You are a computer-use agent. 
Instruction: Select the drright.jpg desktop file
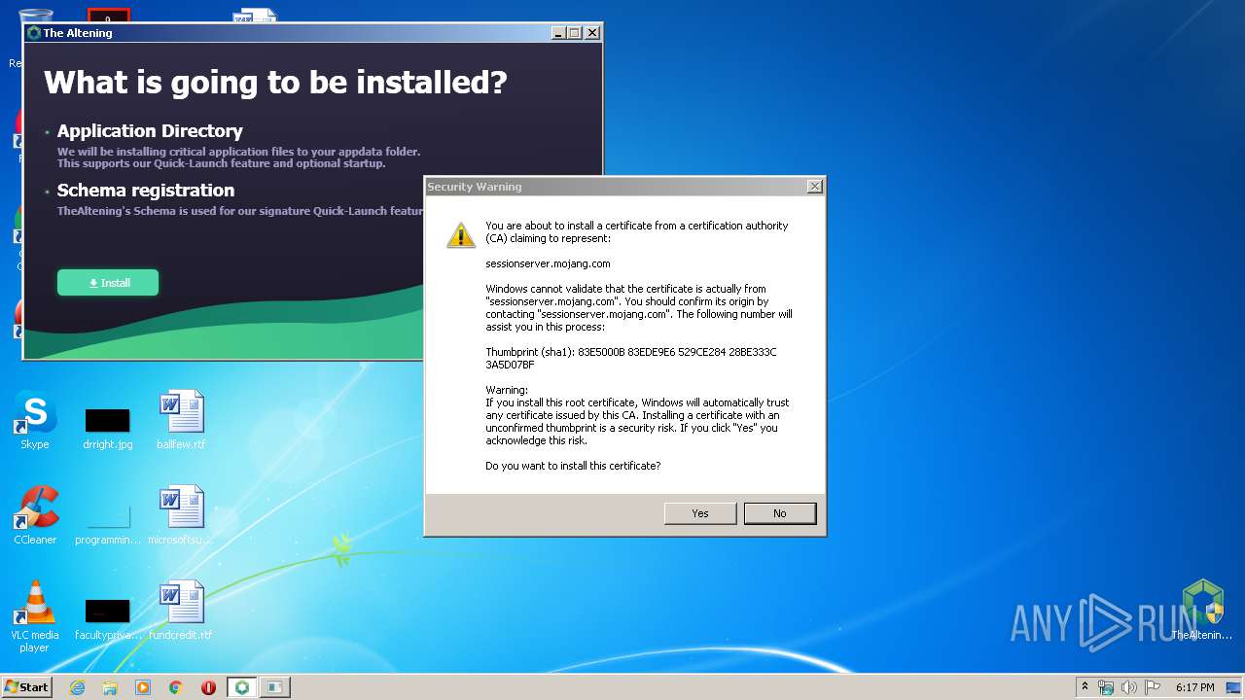[x=107, y=428]
